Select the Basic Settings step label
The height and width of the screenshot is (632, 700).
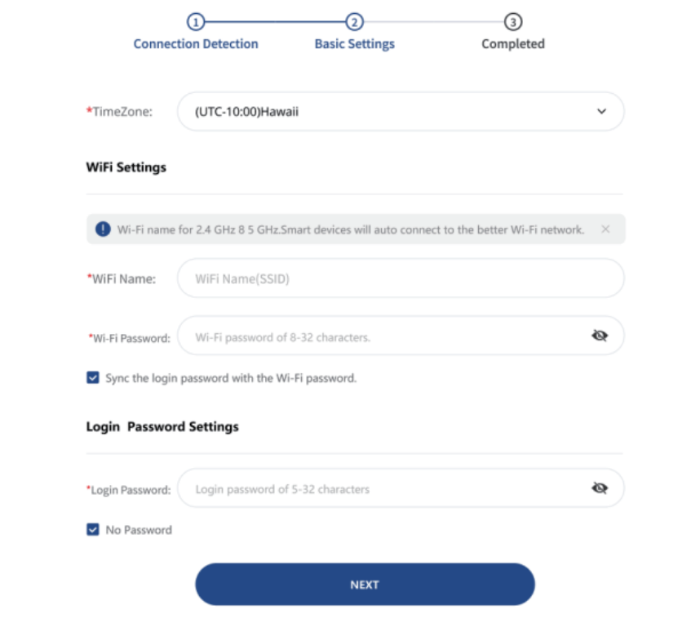pyautogui.click(x=354, y=44)
